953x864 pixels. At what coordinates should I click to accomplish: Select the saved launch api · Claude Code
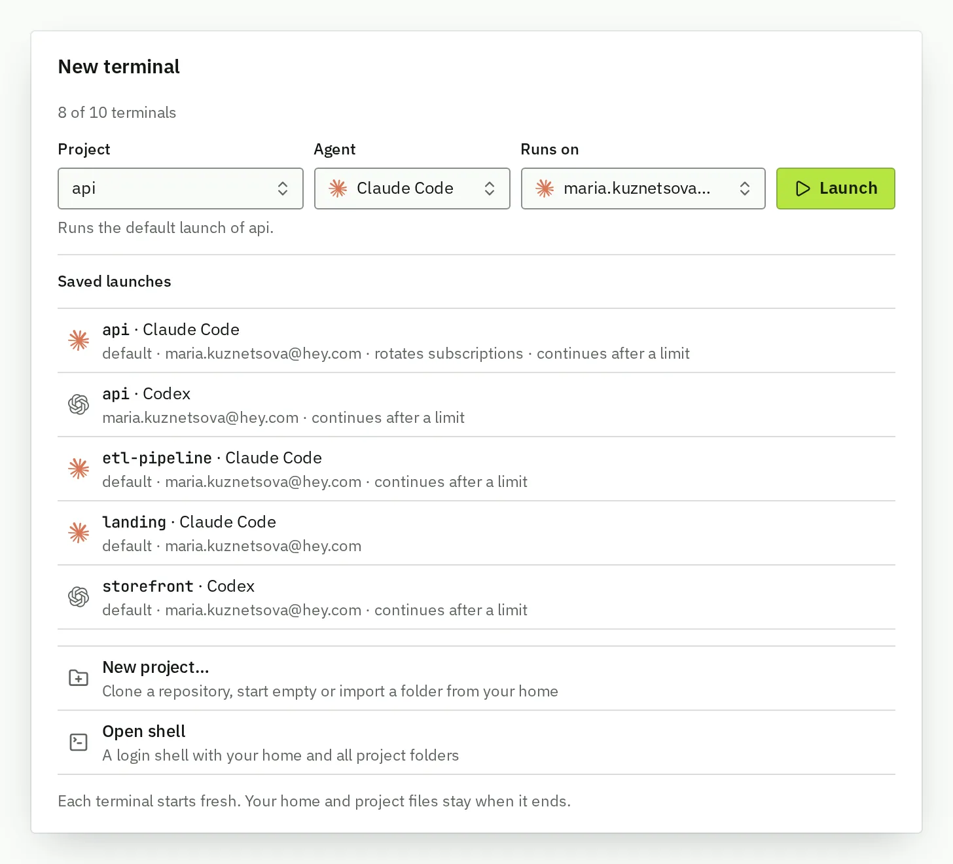click(476, 340)
